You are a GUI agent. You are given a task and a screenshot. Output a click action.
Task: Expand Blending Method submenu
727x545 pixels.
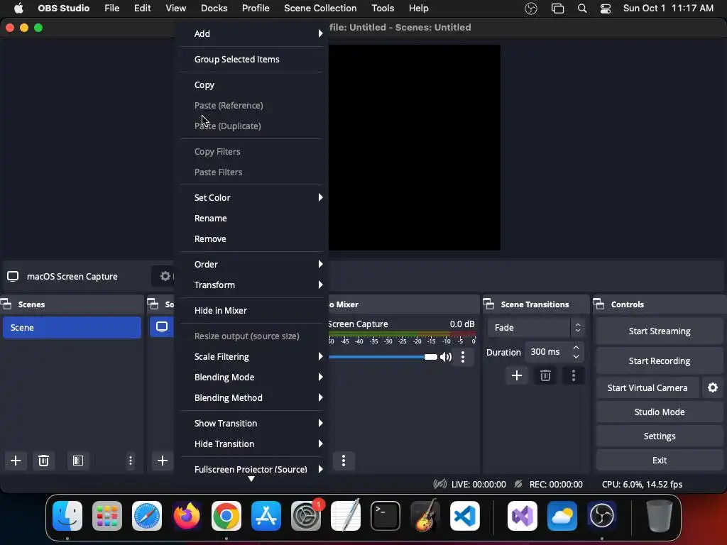[x=251, y=397]
